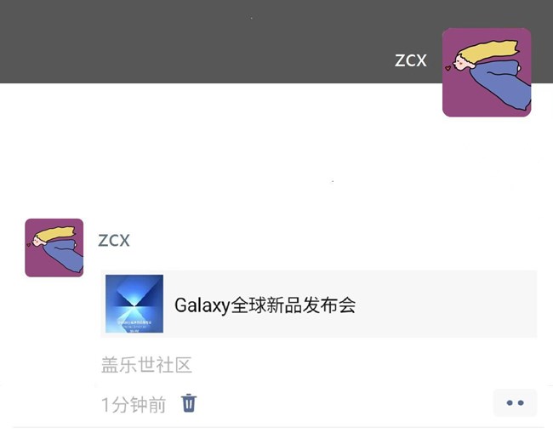
Task: Open ZCX's profile from the post author name
Action: click(114, 241)
